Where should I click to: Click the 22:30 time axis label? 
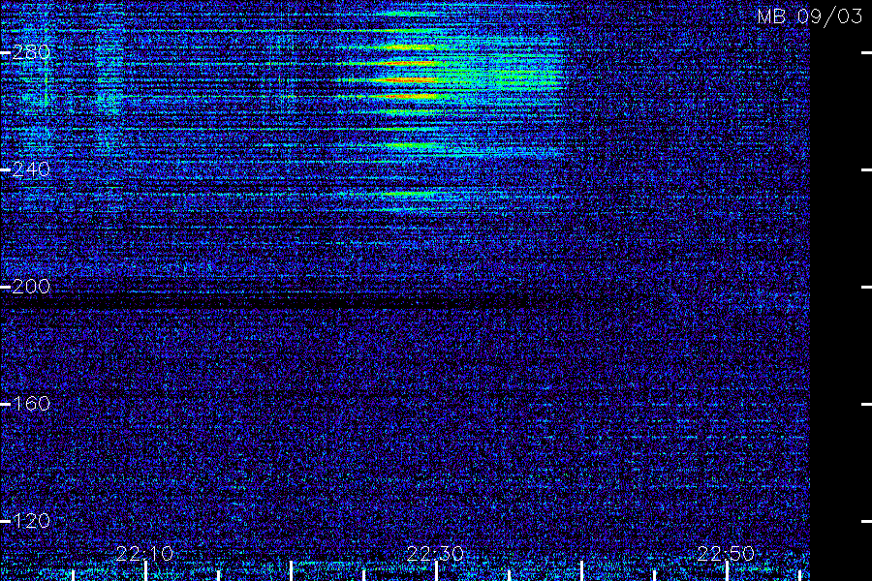(435, 553)
